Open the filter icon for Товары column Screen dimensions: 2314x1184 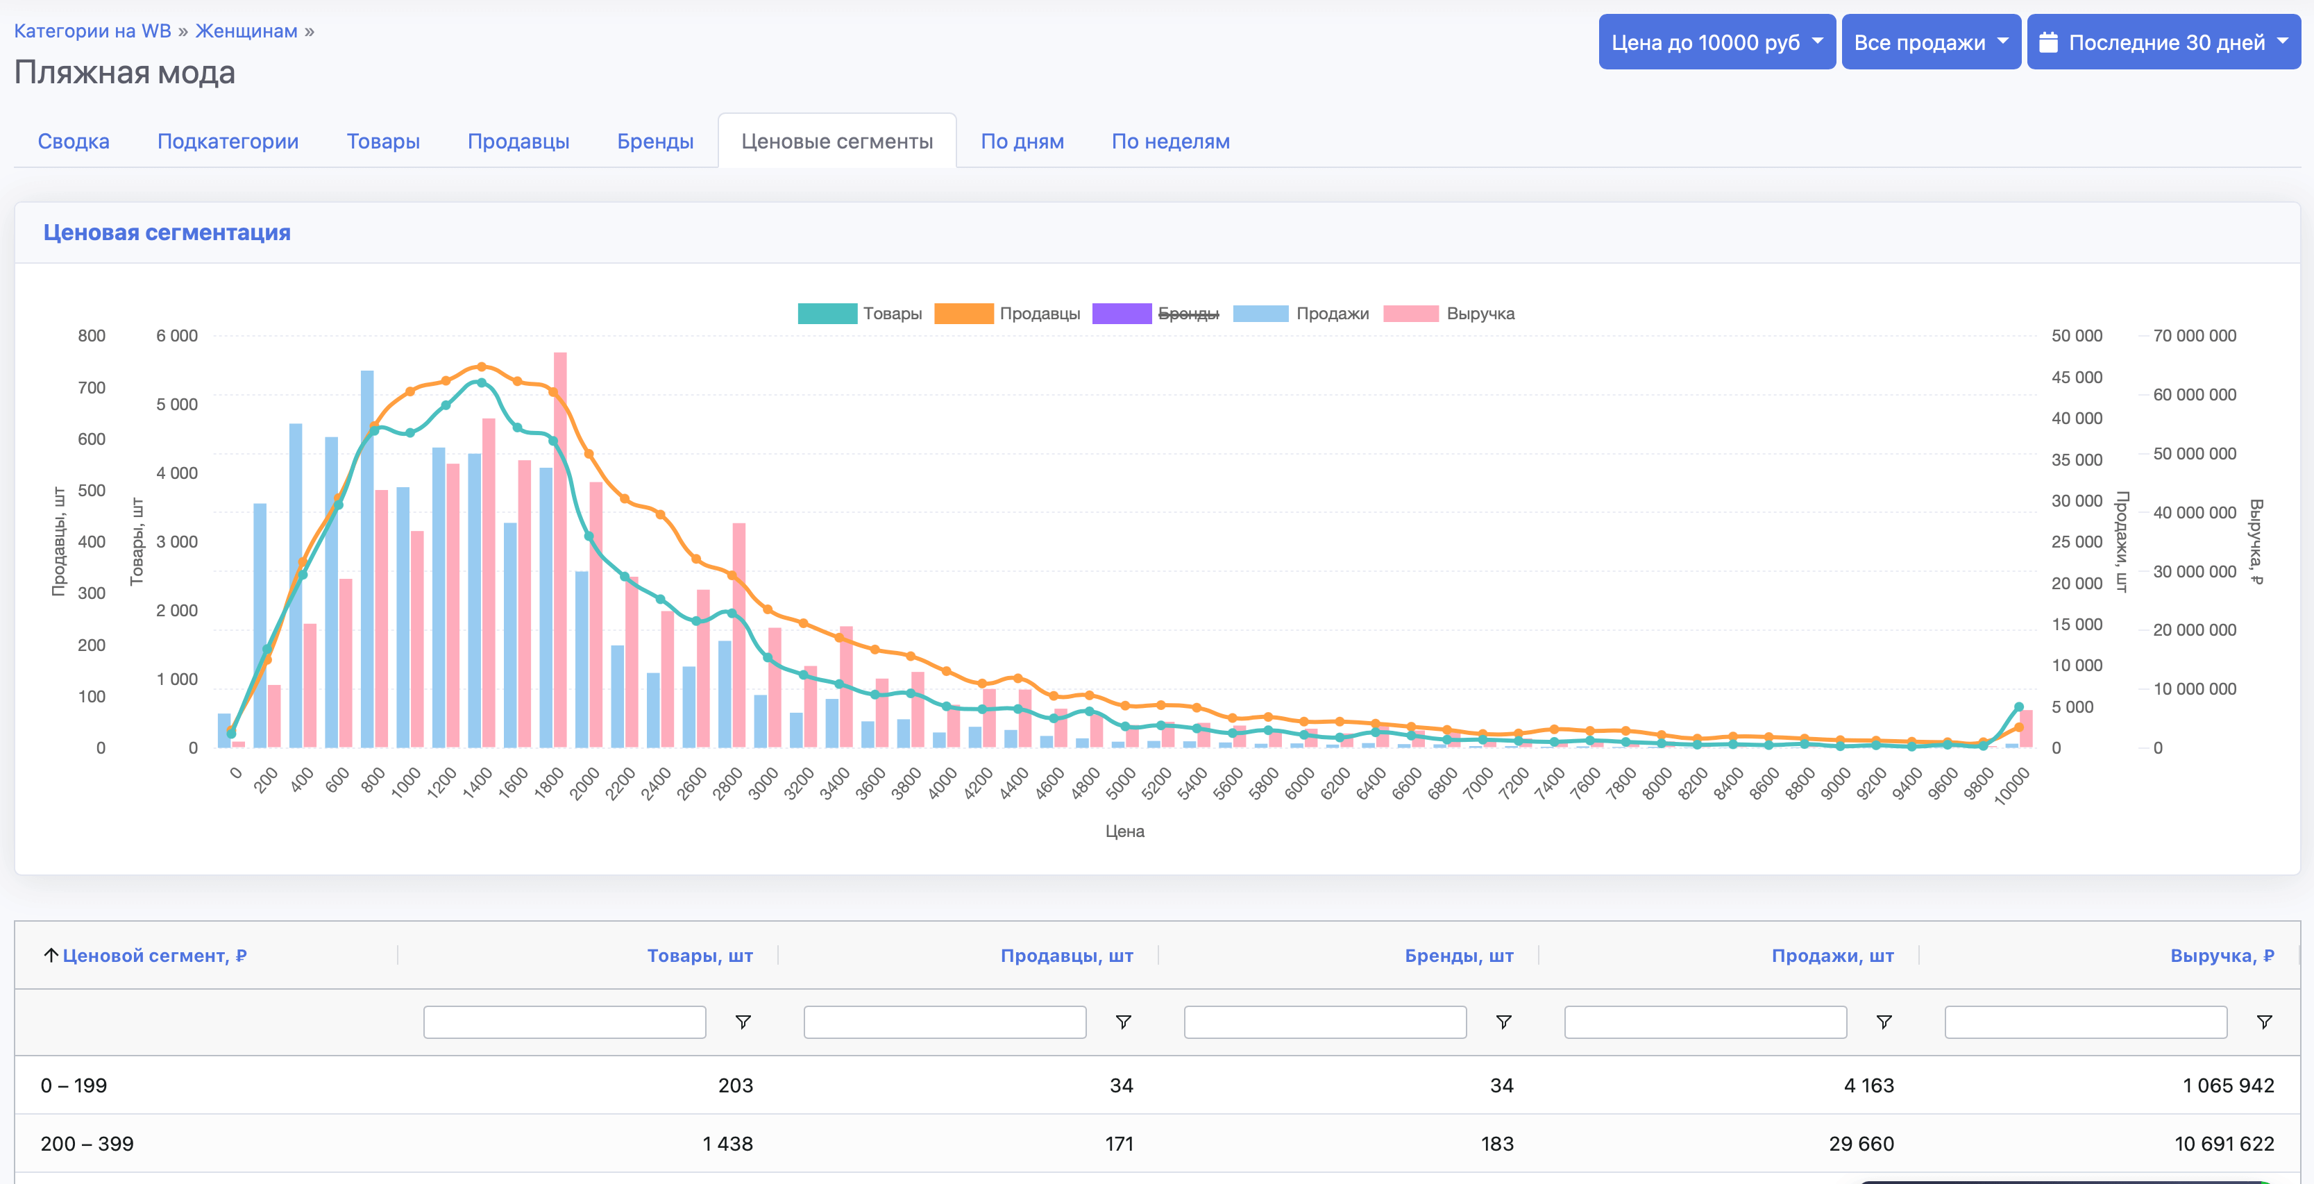pos(743,1022)
